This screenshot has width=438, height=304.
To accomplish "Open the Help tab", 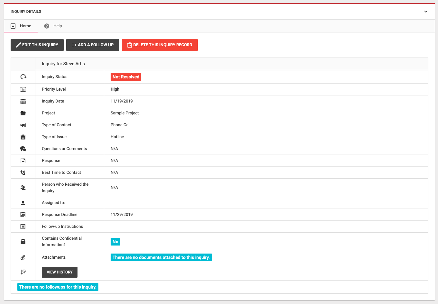I will point(53,26).
